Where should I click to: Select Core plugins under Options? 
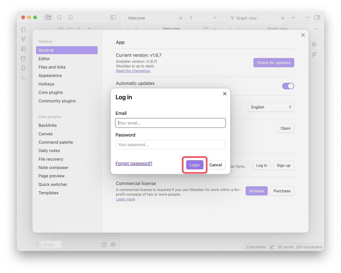coord(67,93)
